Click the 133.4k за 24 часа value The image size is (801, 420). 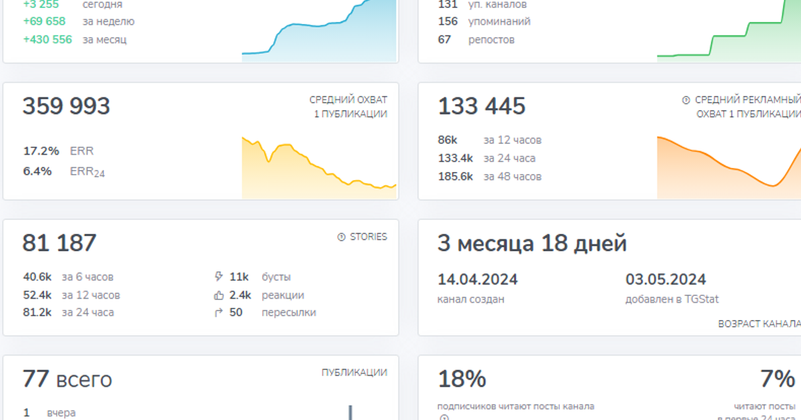point(455,158)
